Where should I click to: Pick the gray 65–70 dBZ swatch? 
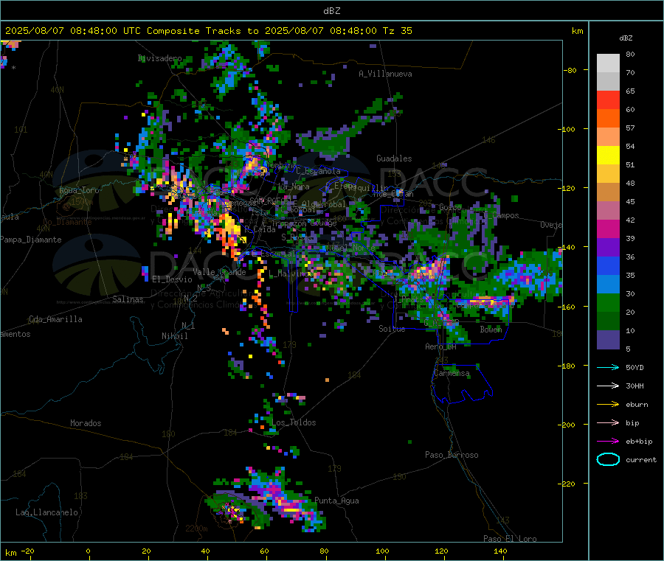point(608,82)
